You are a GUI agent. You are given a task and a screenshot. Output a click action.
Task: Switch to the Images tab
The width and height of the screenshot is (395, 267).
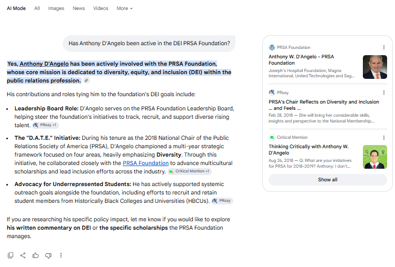tap(56, 8)
